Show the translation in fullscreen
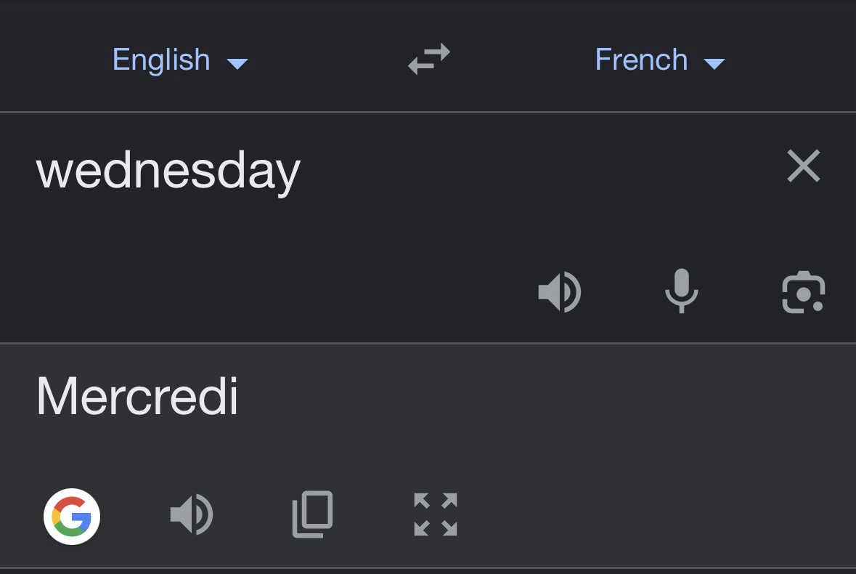Viewport: 856px width, 574px height. pyautogui.click(x=435, y=514)
